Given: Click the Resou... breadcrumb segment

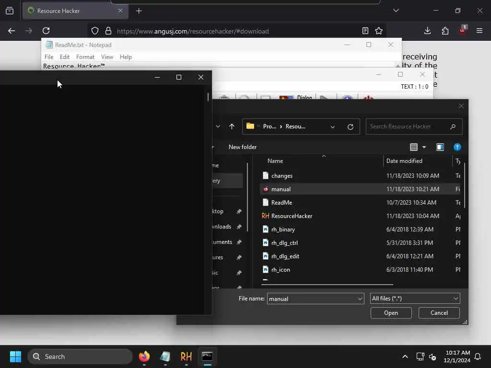Looking at the screenshot, I should pyautogui.click(x=295, y=126).
